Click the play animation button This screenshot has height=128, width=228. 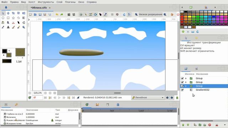59,98
